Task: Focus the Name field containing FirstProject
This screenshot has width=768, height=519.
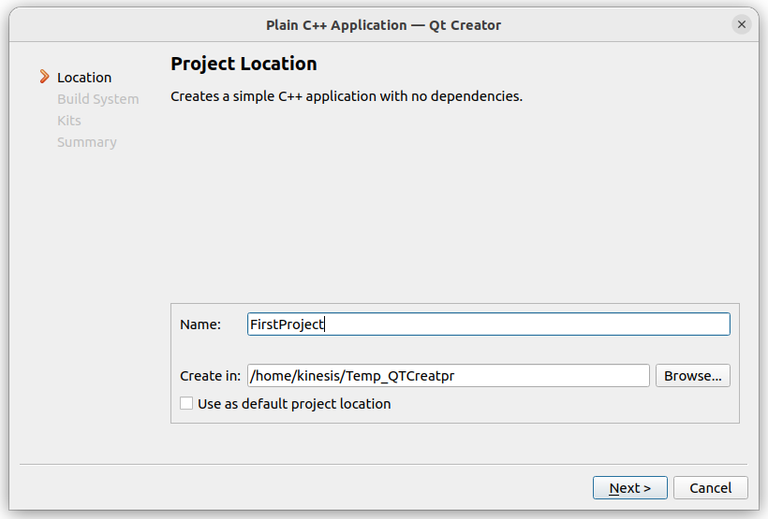Action: click(488, 324)
